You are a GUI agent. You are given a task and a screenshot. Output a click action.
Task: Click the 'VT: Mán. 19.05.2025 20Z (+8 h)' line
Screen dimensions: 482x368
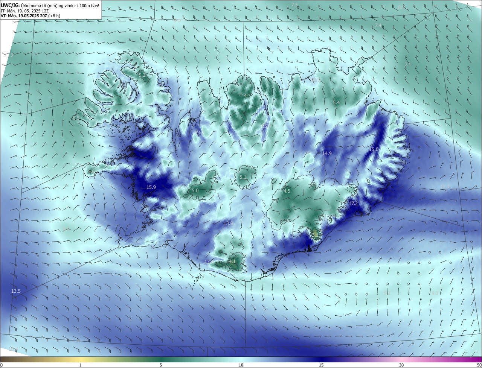[31, 16]
